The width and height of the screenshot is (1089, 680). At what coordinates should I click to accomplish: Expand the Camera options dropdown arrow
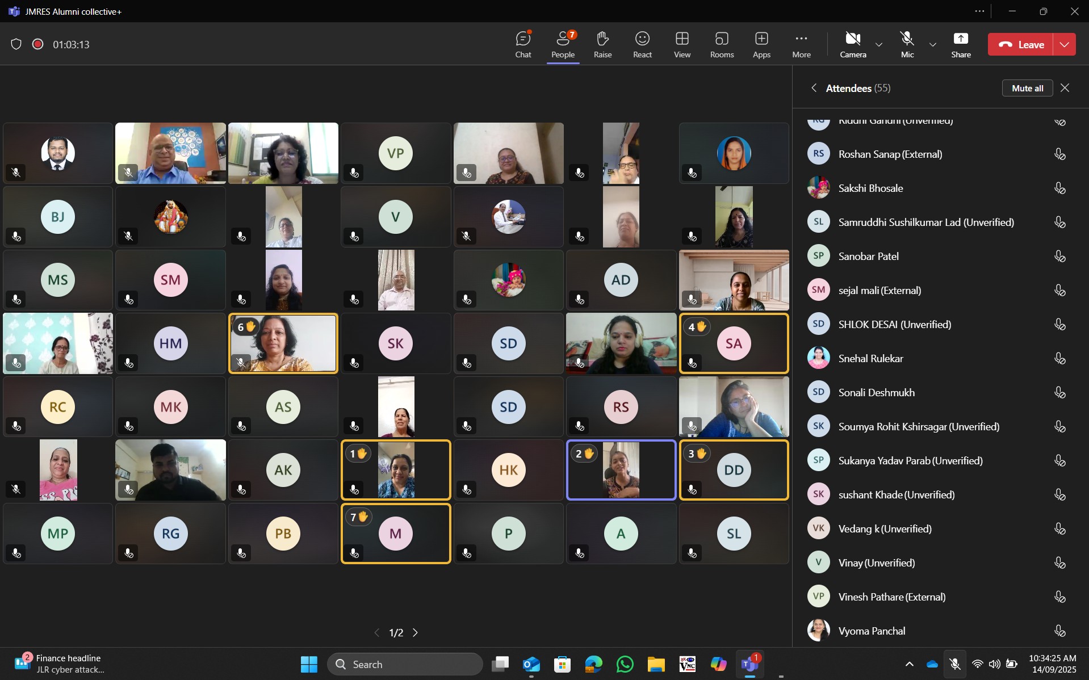[879, 45]
